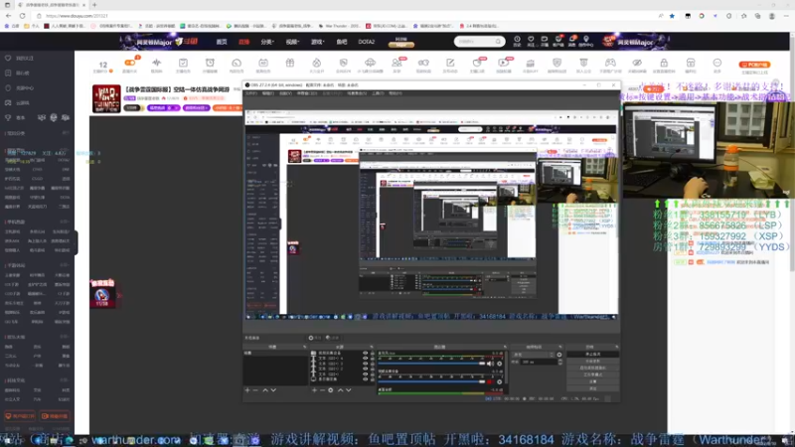Remove the OBS scene with minus button

[x=255, y=390]
